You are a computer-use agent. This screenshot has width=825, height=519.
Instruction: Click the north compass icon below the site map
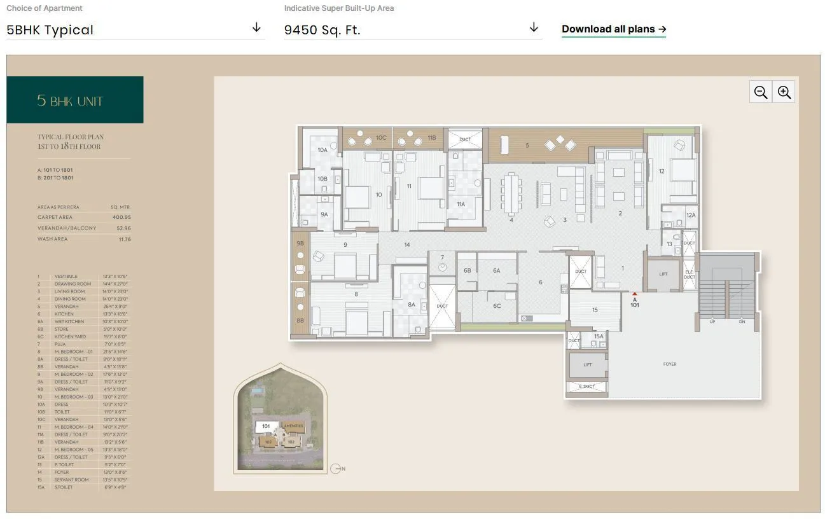point(336,469)
